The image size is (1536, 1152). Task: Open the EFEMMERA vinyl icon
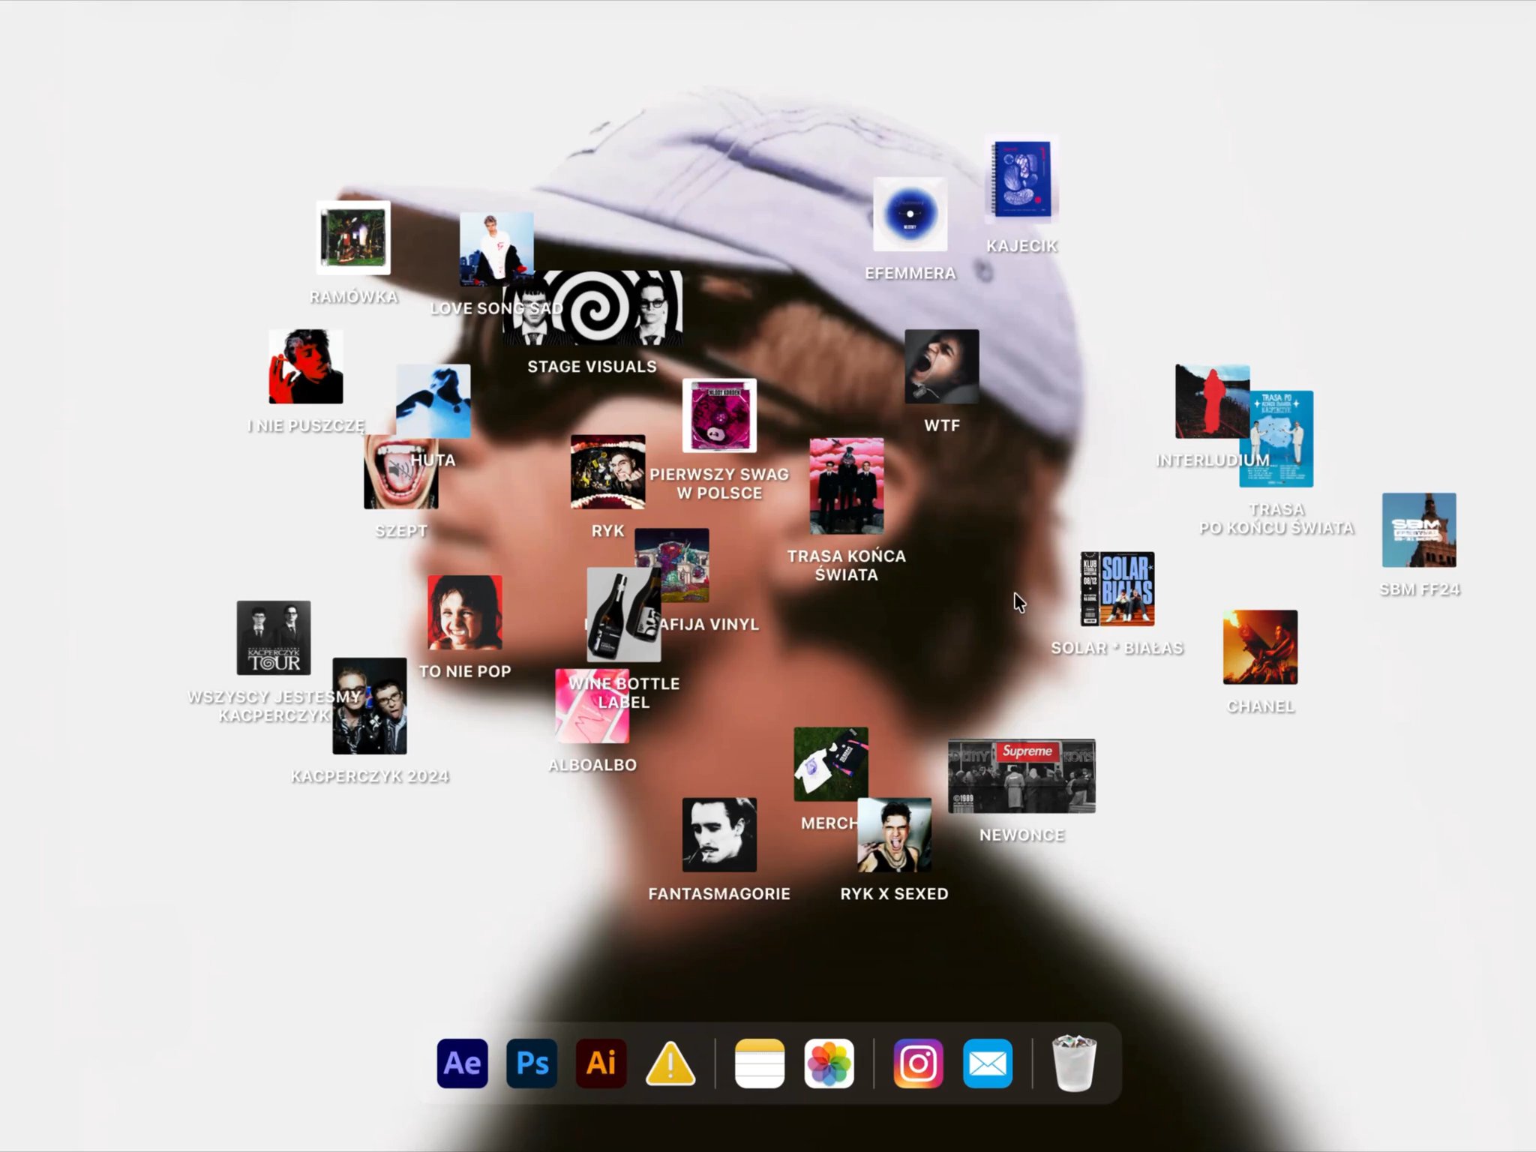(x=910, y=214)
